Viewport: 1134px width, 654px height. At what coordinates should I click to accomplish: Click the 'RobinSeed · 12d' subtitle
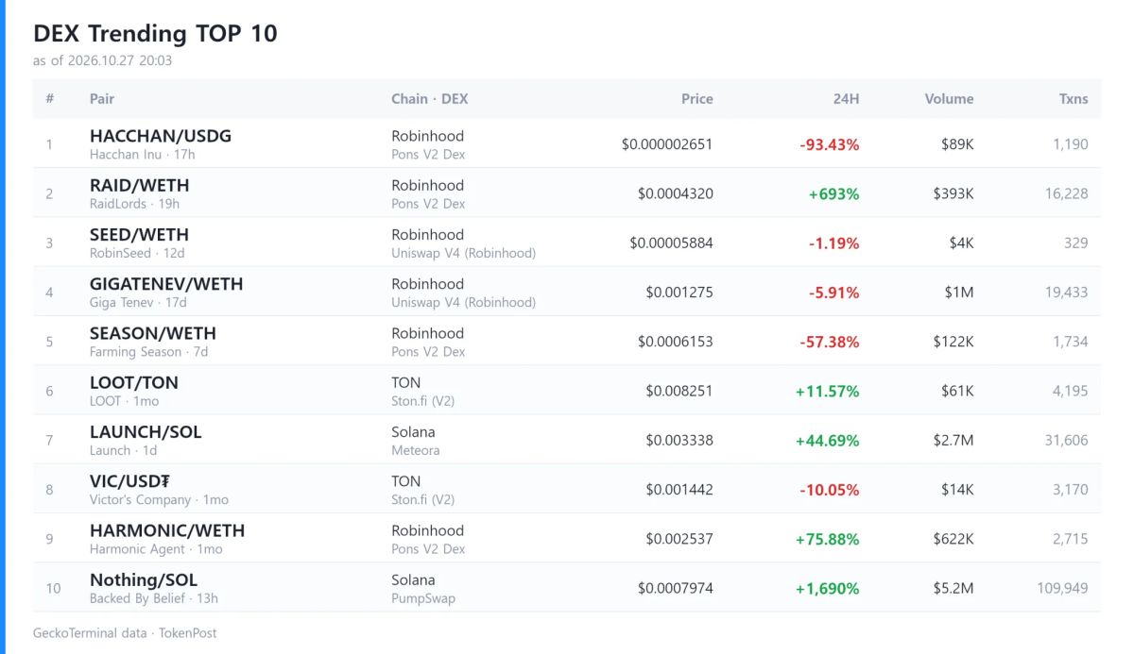coord(138,252)
